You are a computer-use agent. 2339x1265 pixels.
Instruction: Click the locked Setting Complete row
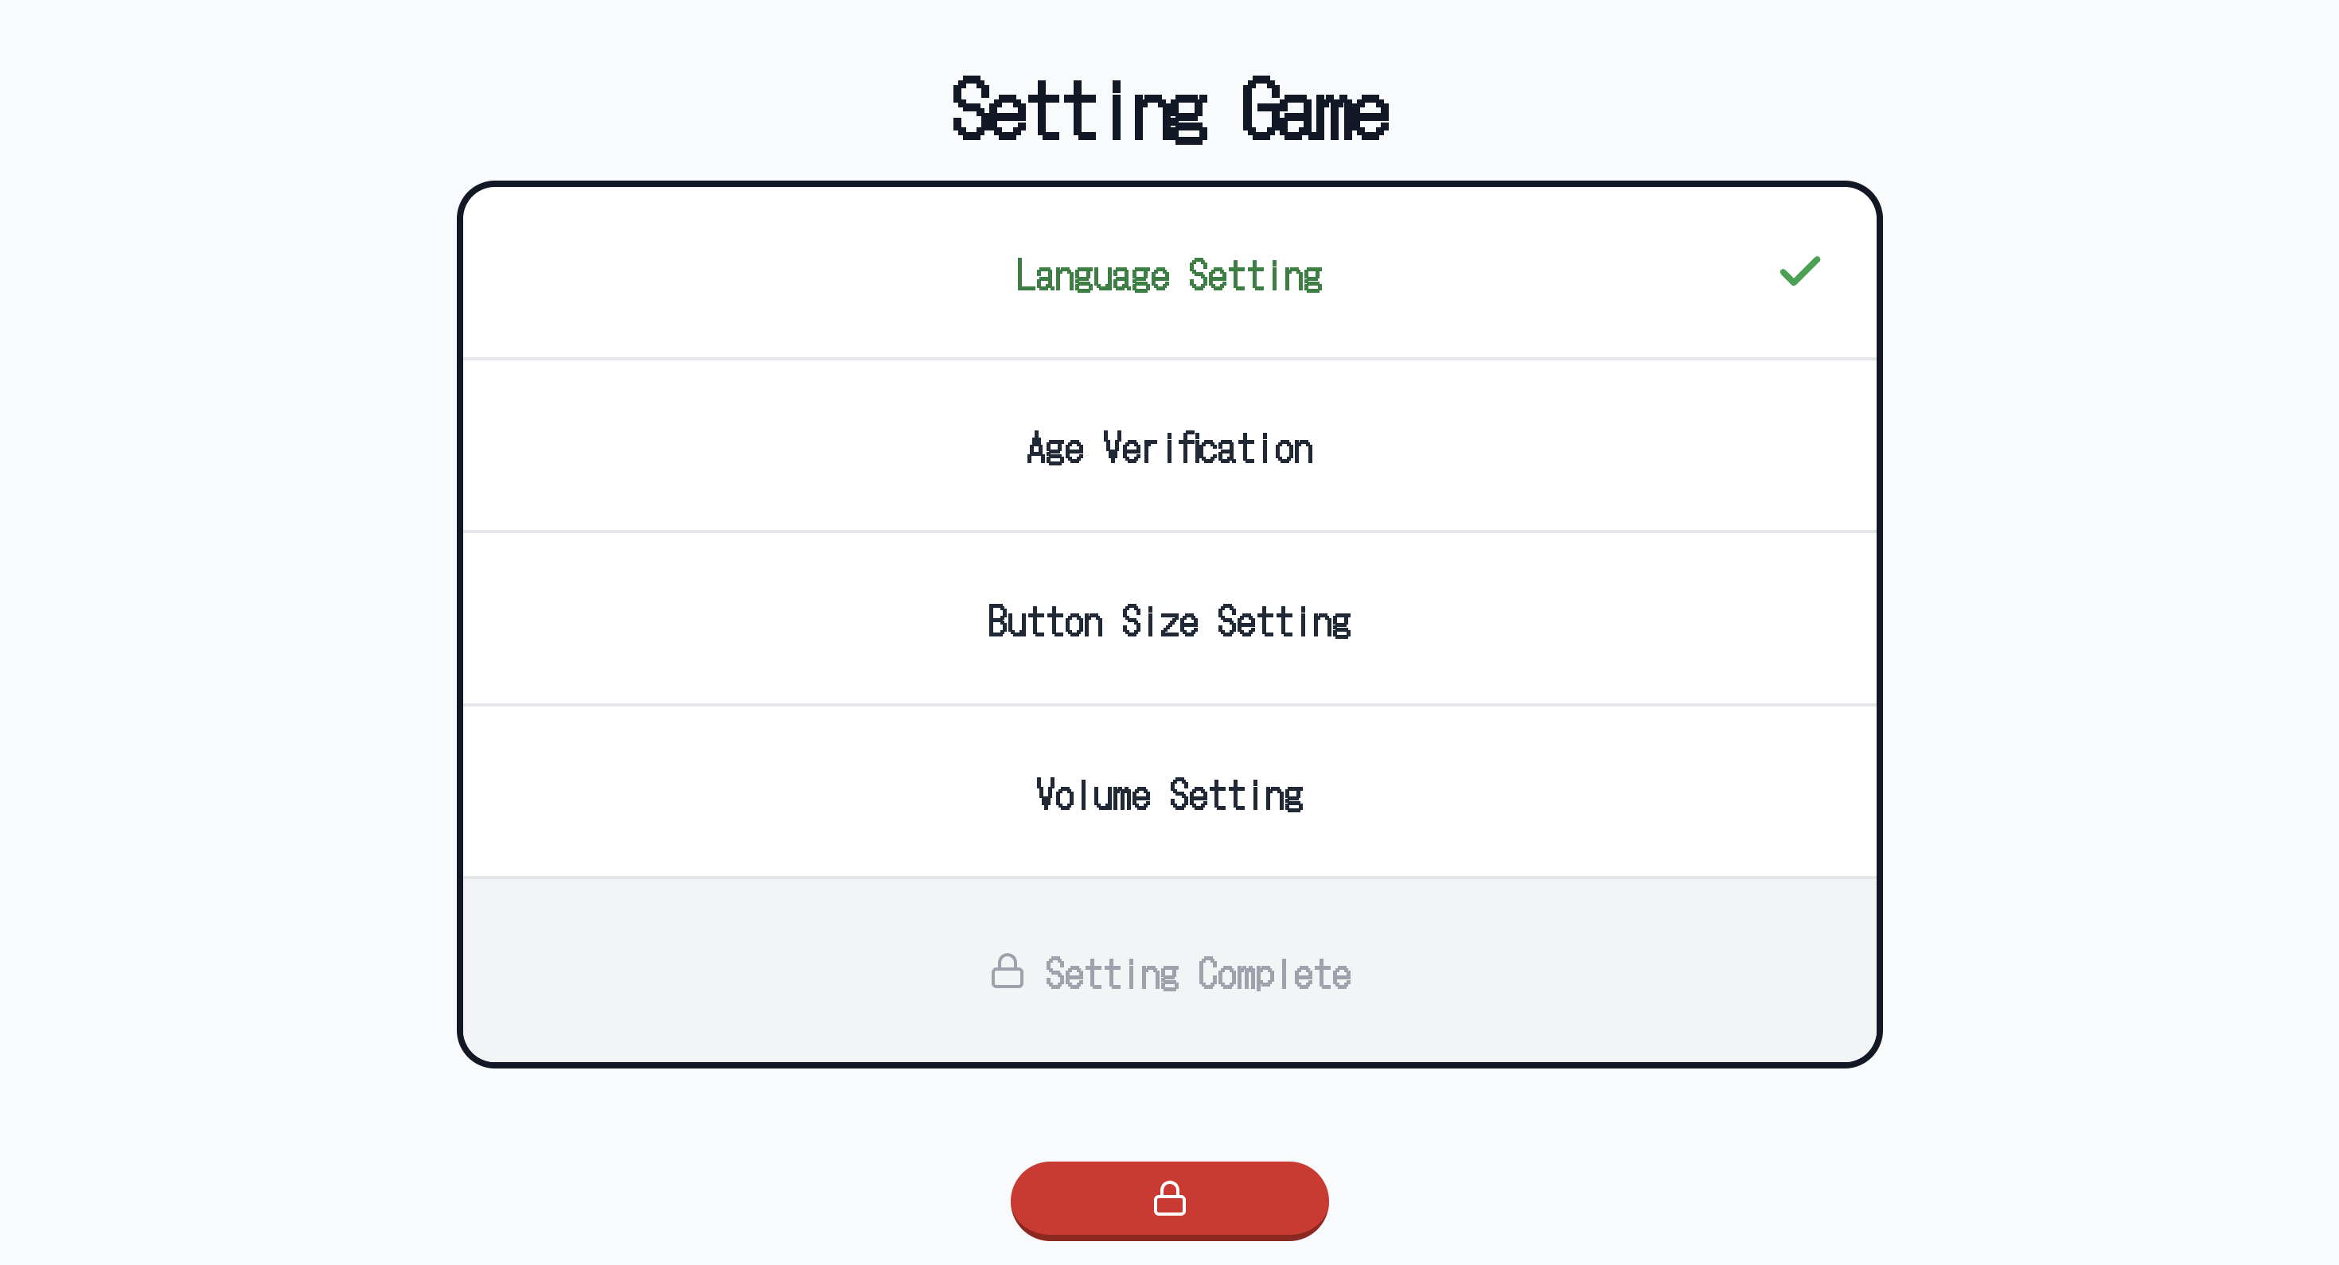1168,972
